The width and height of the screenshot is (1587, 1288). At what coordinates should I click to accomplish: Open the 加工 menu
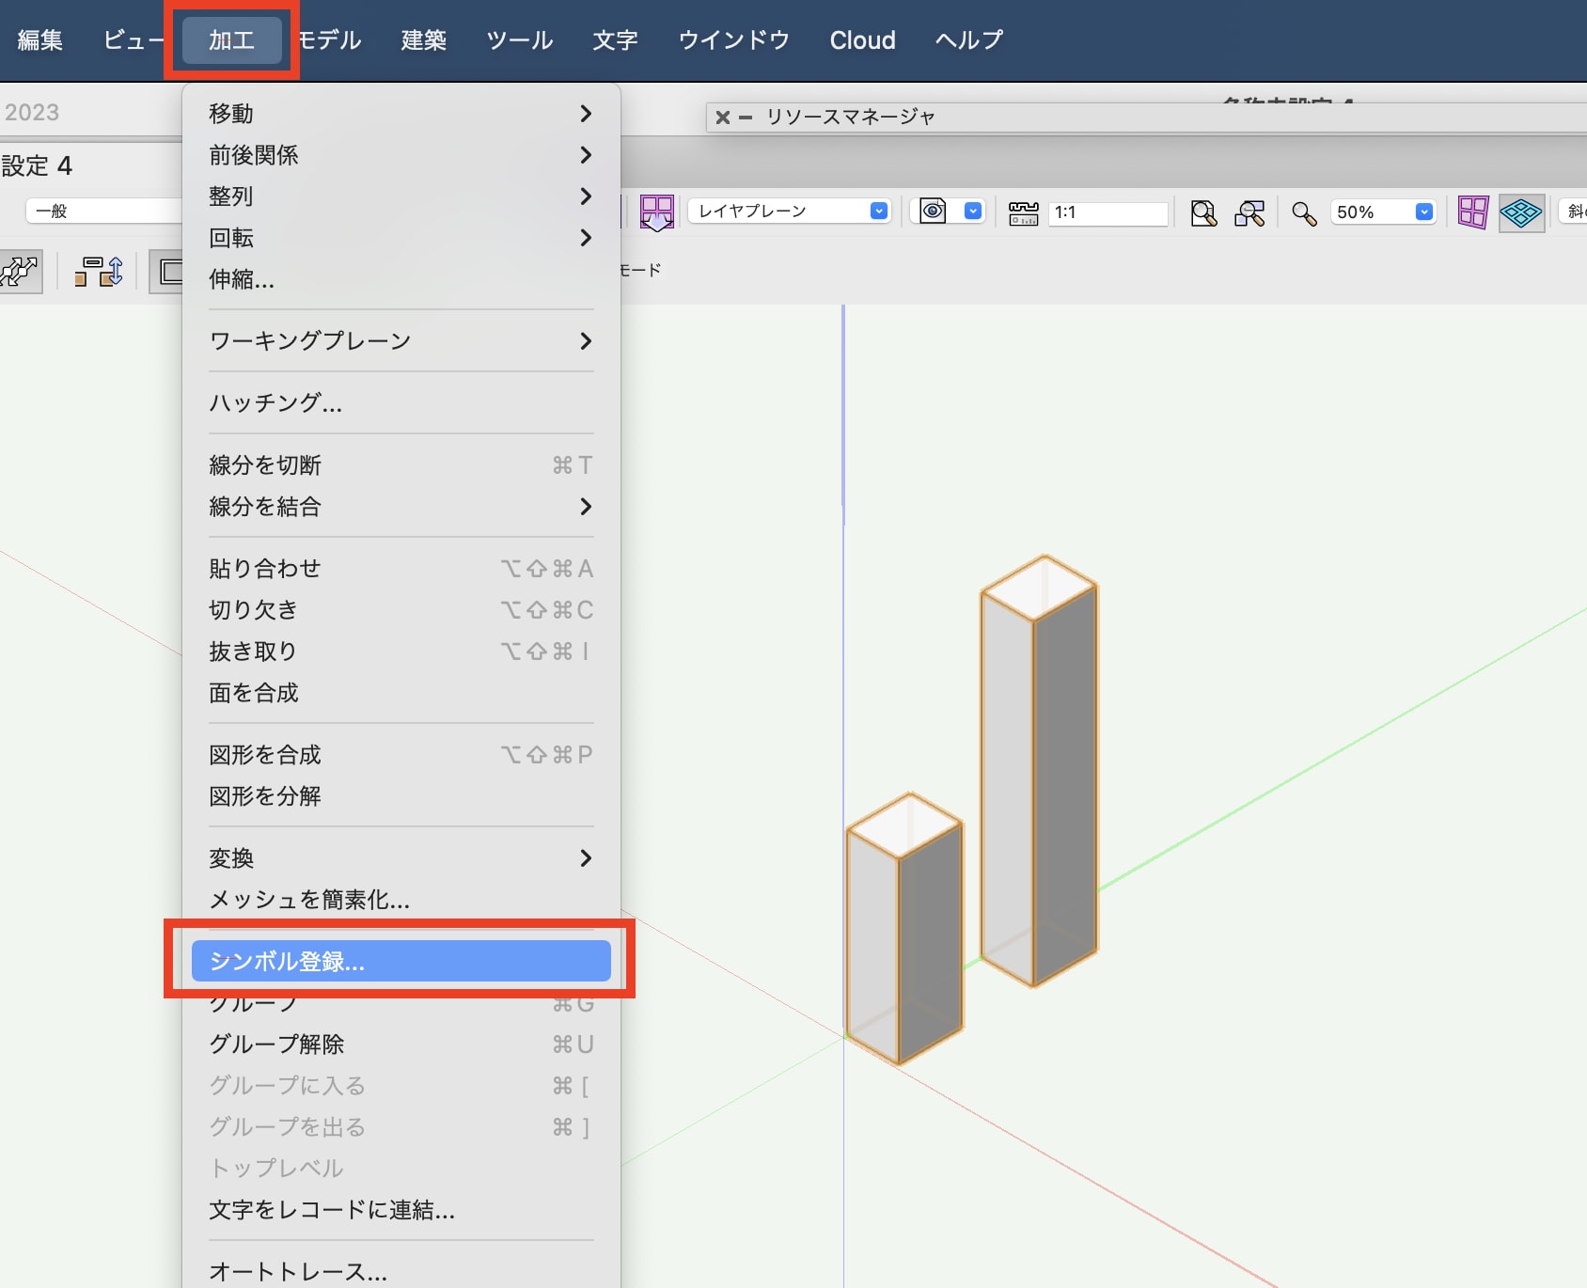point(232,40)
